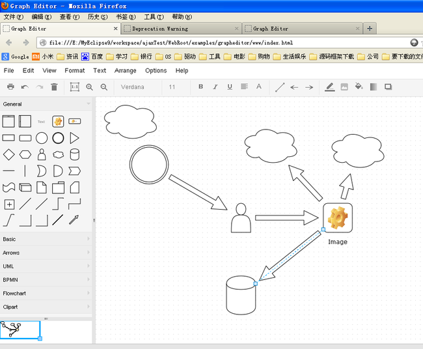This screenshot has height=349, width=423.
Task: Open the Help menu of the graph editor
Action: click(x=182, y=71)
